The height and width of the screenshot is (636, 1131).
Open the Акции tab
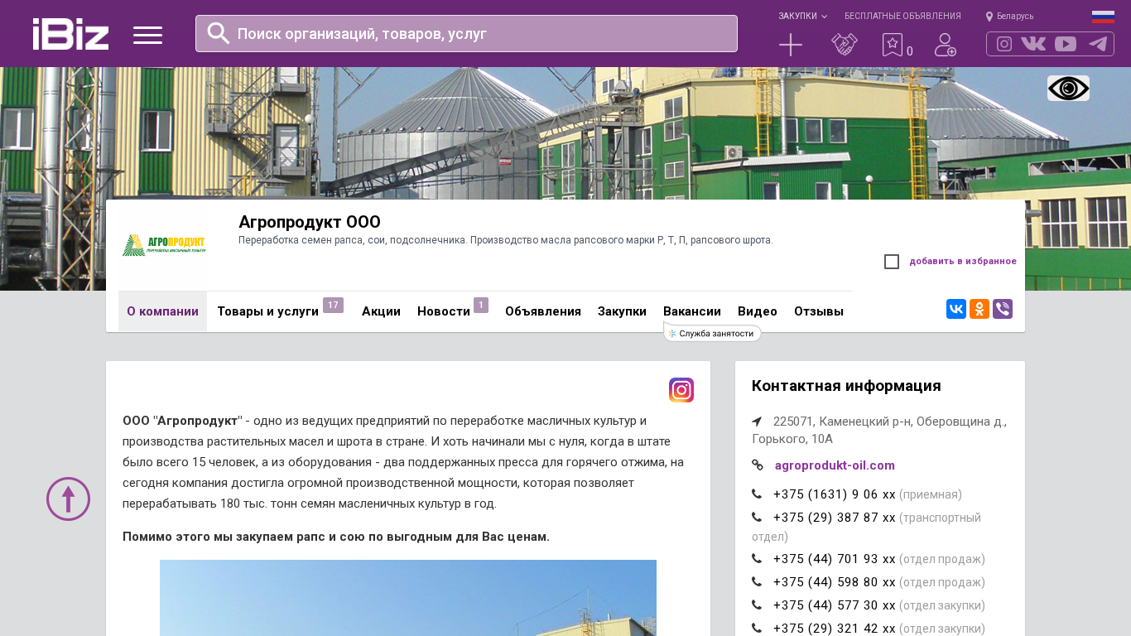click(381, 311)
